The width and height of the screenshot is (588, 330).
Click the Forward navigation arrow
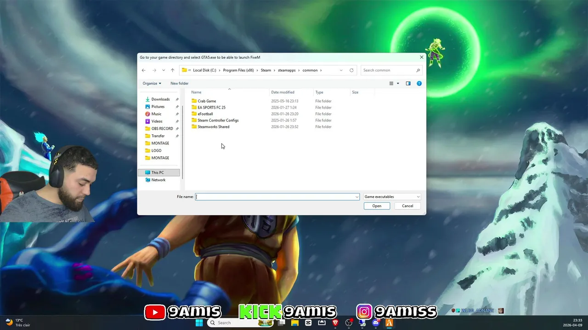click(154, 70)
